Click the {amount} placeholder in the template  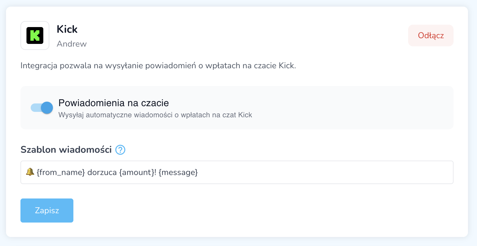click(137, 172)
